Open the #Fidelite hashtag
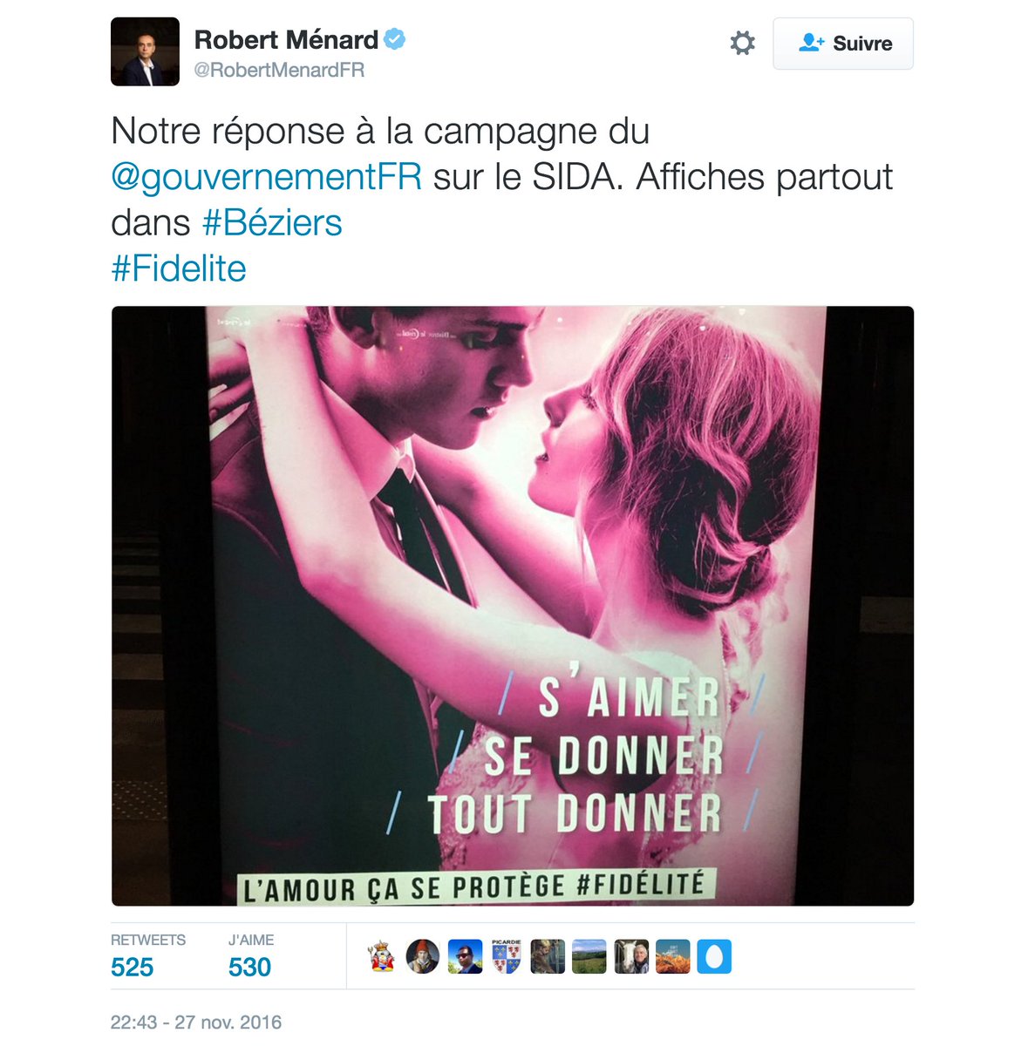The image size is (1035, 1046). coord(179,268)
